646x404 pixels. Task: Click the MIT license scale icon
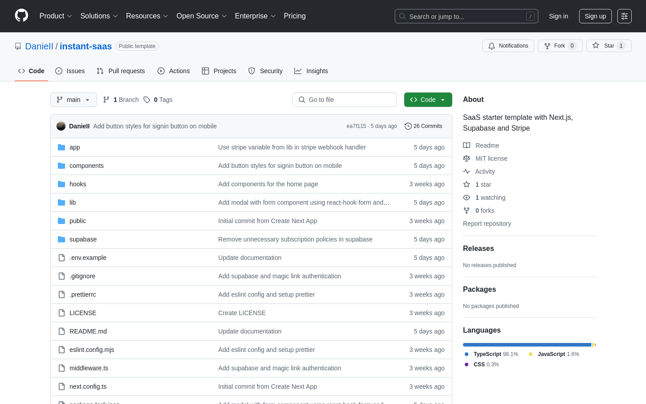[x=467, y=158]
